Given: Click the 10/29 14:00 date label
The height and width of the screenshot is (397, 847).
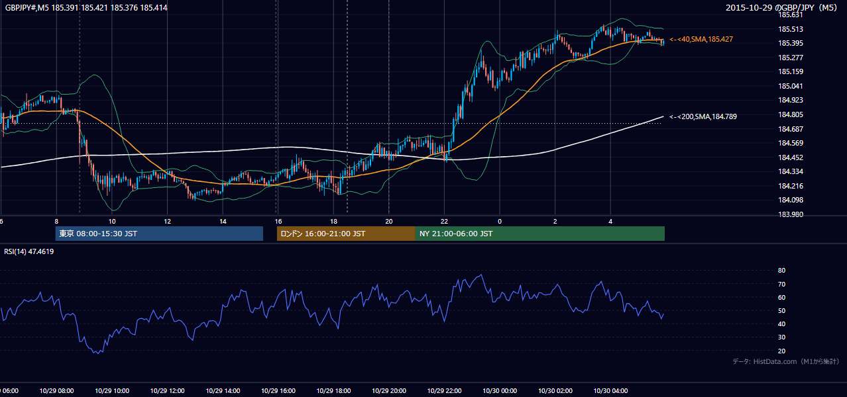Looking at the screenshot, I should tap(223, 391).
